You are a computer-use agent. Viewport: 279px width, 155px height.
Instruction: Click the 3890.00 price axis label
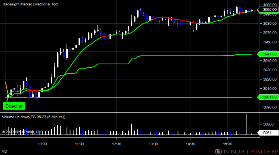point(270,107)
